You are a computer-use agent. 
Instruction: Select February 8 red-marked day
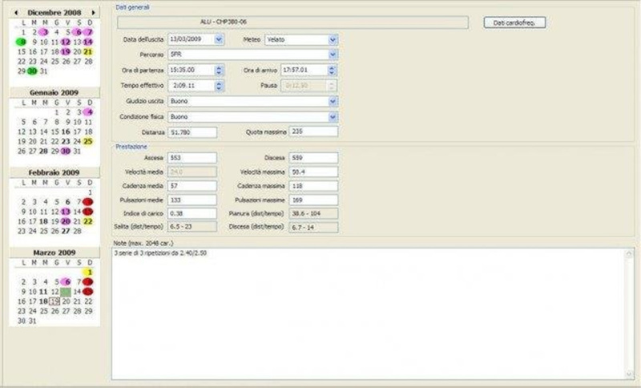coord(88,201)
